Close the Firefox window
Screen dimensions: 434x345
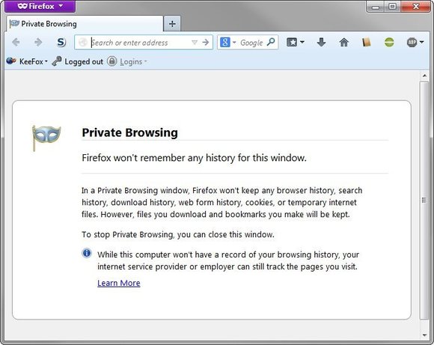416,7
